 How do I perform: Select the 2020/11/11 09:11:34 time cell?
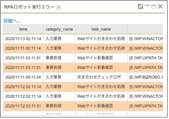[x=23, y=77]
